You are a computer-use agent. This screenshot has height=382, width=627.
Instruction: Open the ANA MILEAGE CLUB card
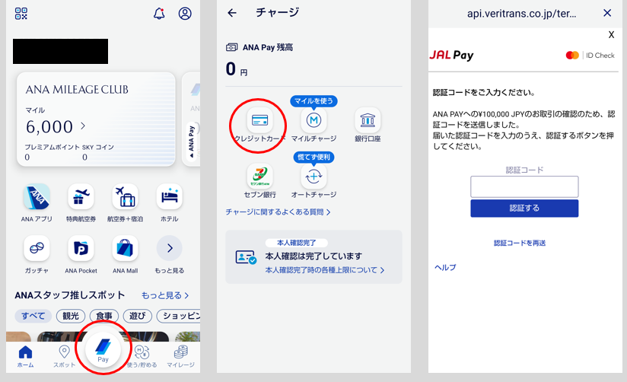tap(96, 119)
